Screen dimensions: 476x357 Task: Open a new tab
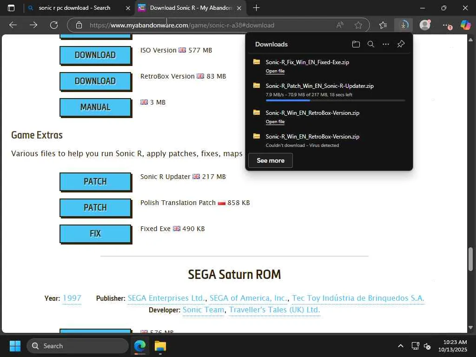(x=256, y=8)
